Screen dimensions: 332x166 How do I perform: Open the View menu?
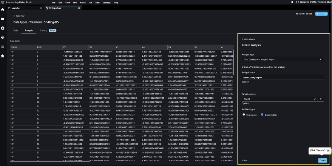pos(68,3)
